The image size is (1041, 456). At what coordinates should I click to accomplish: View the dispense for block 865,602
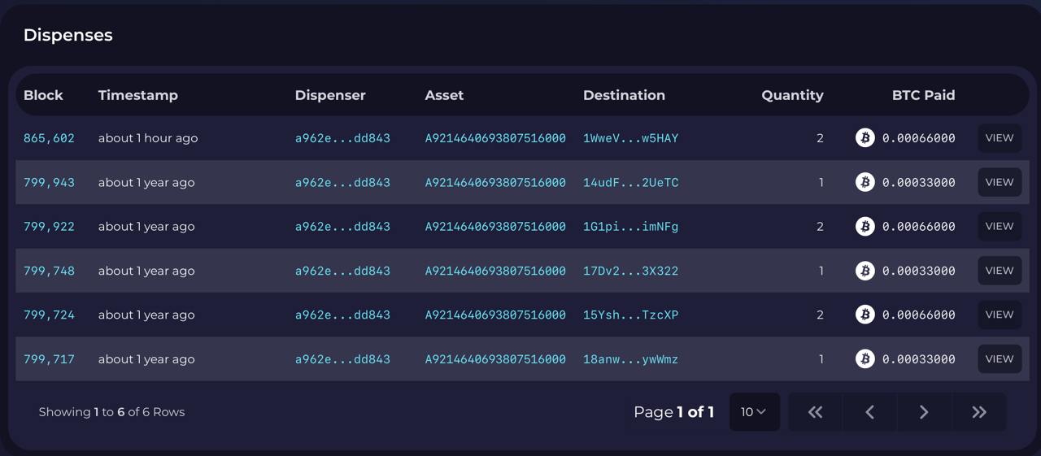(x=1000, y=138)
